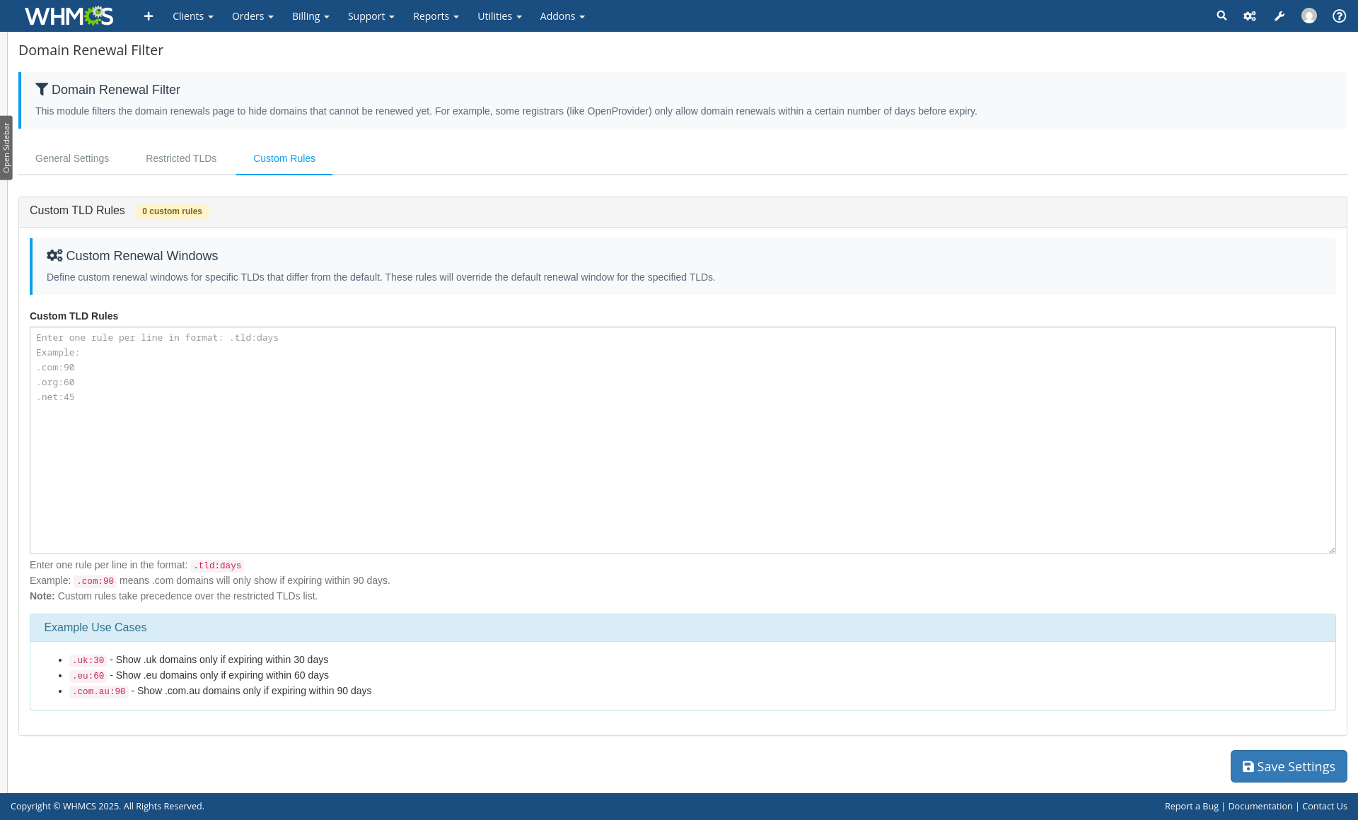The width and height of the screenshot is (1358, 820).
Task: Click the user avatar icon
Action: tap(1309, 16)
